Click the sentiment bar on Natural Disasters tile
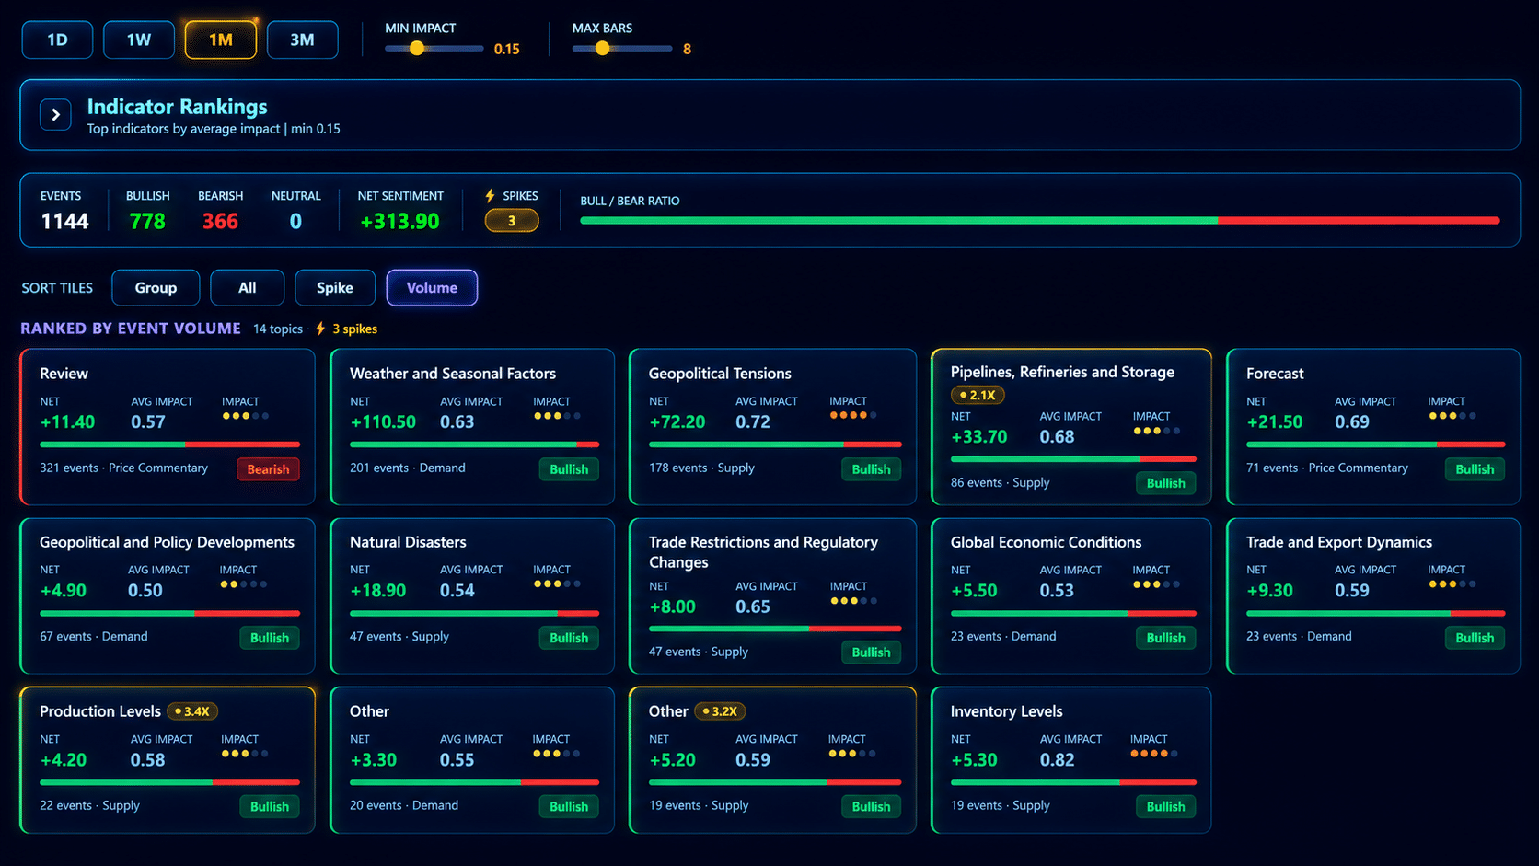This screenshot has width=1539, height=866. pos(474,613)
